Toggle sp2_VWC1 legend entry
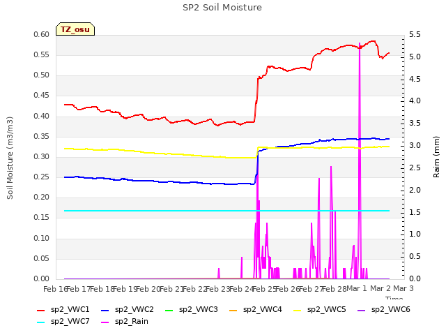 pyautogui.click(x=63, y=309)
